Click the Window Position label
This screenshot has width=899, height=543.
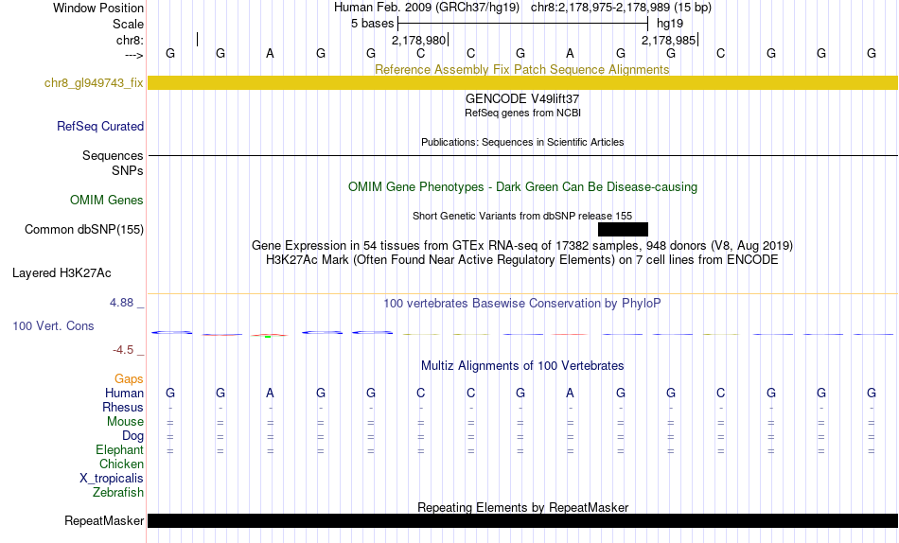coord(98,8)
